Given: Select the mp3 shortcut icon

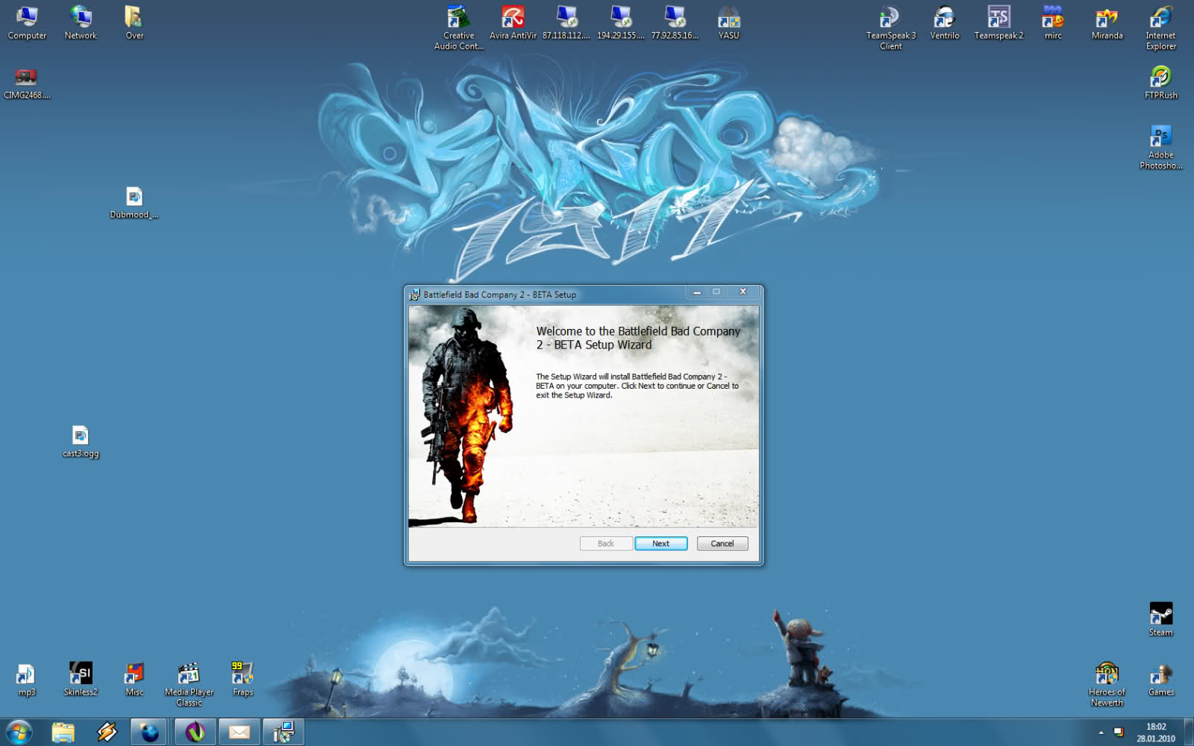Looking at the screenshot, I should [26, 680].
